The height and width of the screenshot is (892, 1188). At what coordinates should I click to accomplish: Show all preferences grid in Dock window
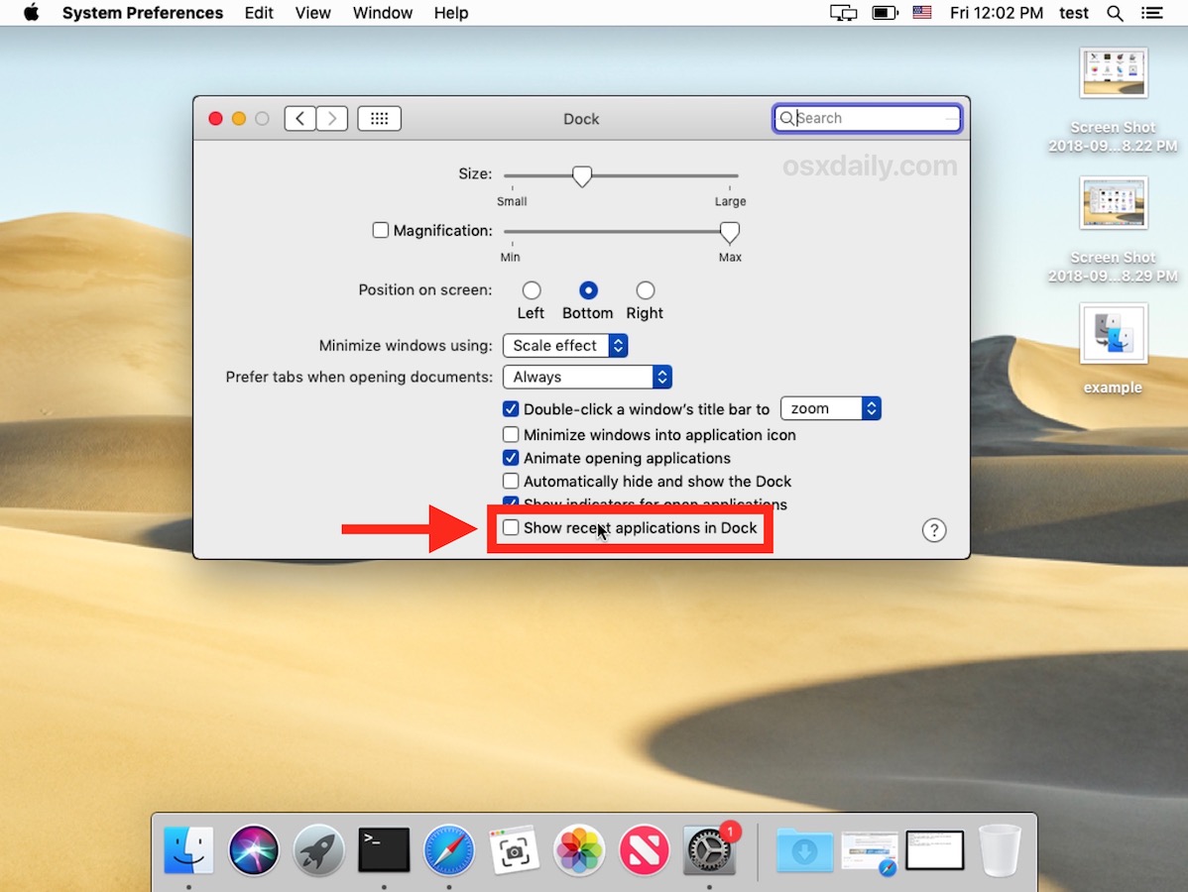pos(379,118)
